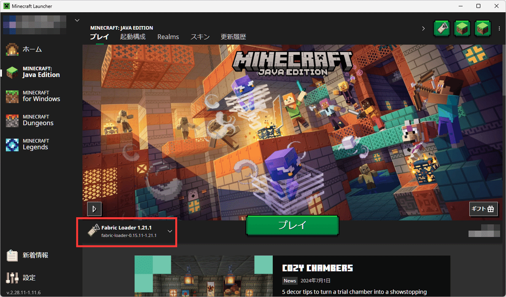Screen dimensions: 506x297
Task: Click the Cozy Chambers article thumbnail
Action: click(x=204, y=276)
